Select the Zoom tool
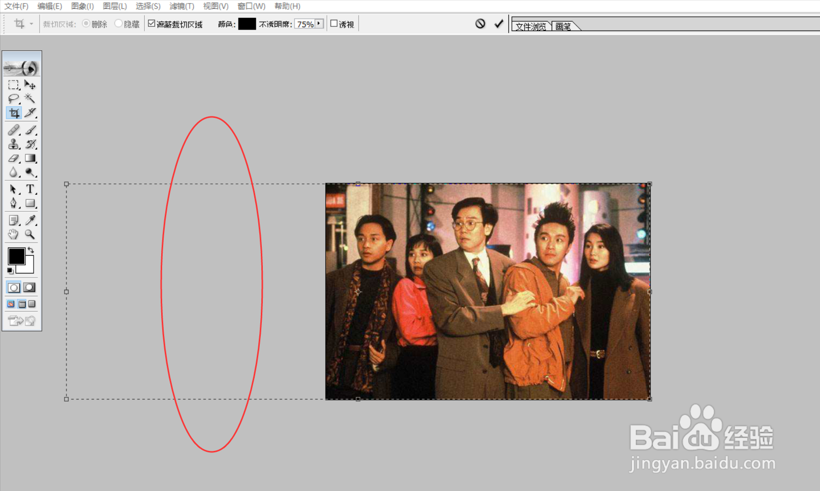The width and height of the screenshot is (820, 491). 30,234
